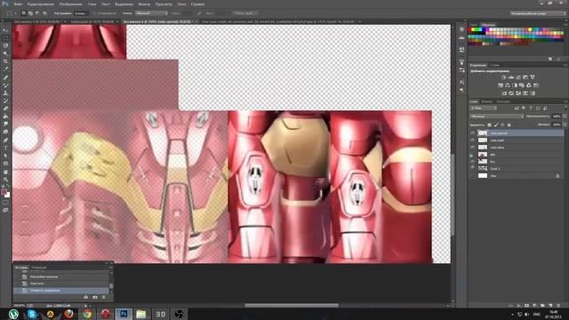Create a new layer
The width and height of the screenshot is (569, 320).
pos(550,306)
